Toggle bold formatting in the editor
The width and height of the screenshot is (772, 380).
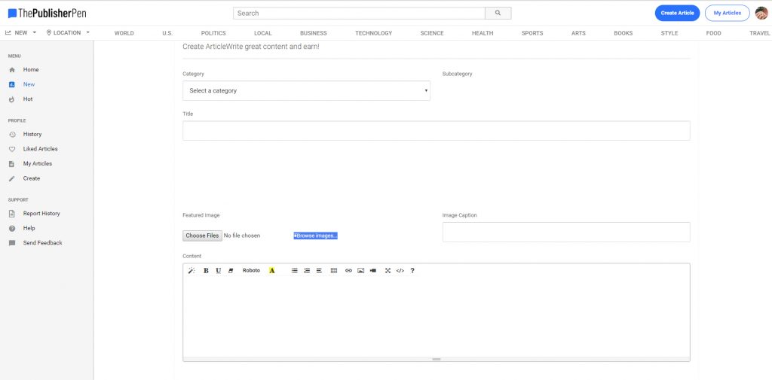(206, 270)
